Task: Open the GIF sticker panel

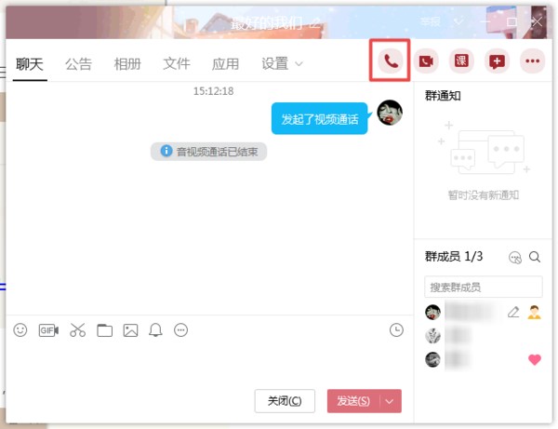Action: pos(48,330)
